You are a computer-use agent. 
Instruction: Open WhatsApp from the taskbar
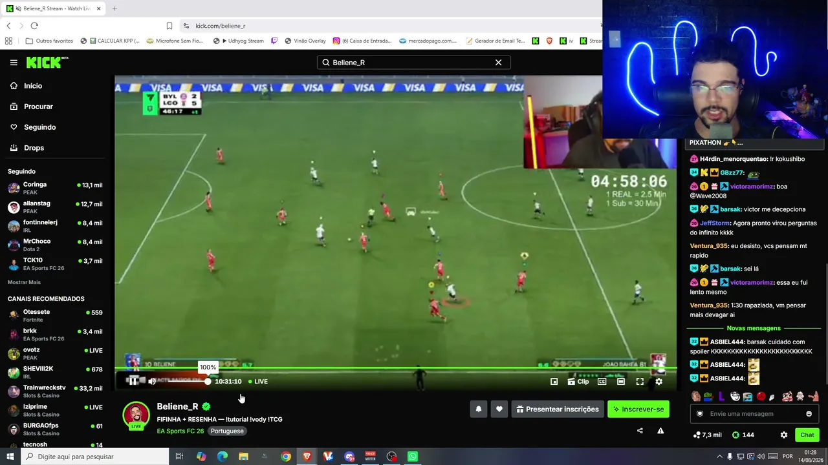(413, 457)
